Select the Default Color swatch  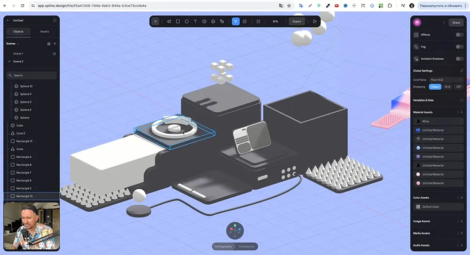[x=418, y=207]
